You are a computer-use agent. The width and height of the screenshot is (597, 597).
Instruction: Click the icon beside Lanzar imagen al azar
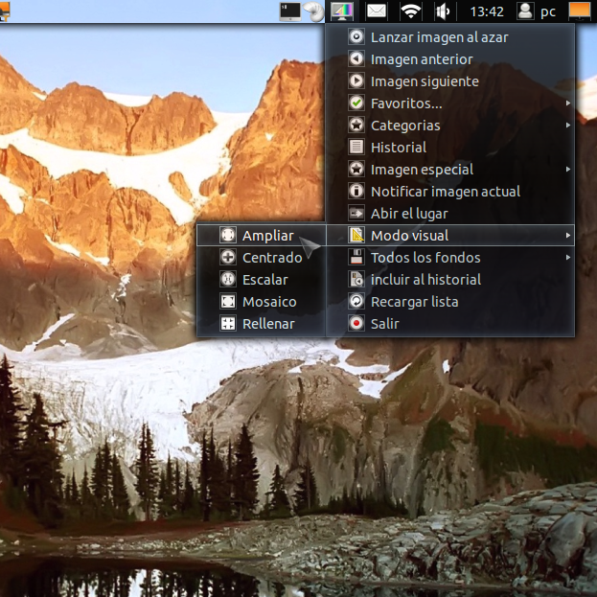[x=356, y=37]
